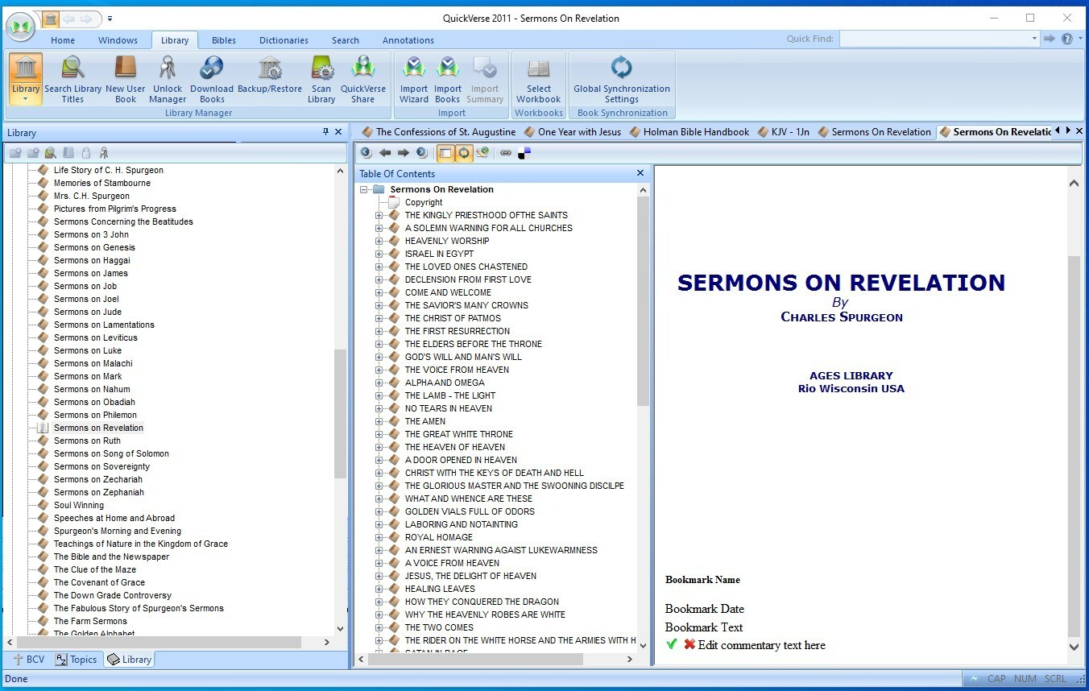Viewport: 1089px width, 691px height.
Task: Click Search Library Titles in the ribbon
Action: (x=72, y=80)
